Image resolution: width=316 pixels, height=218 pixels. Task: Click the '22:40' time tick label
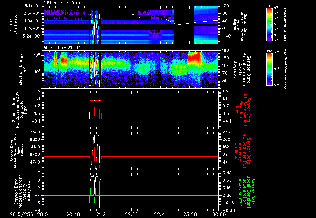pos(160,214)
